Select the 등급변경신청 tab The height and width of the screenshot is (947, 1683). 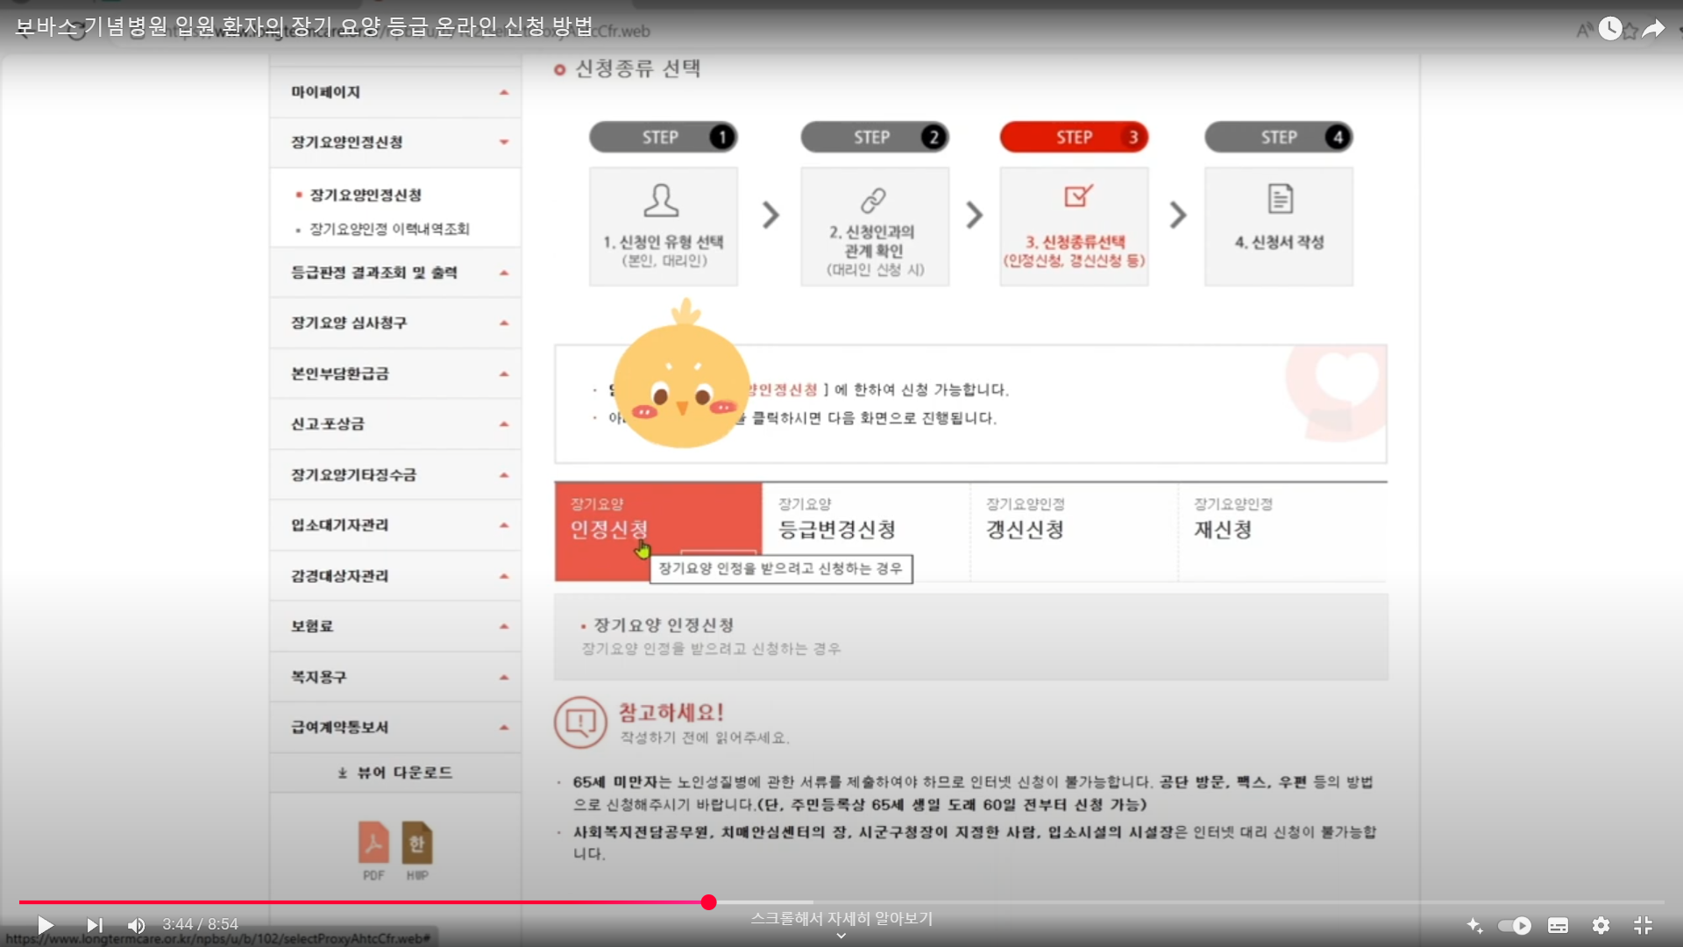pos(864,530)
